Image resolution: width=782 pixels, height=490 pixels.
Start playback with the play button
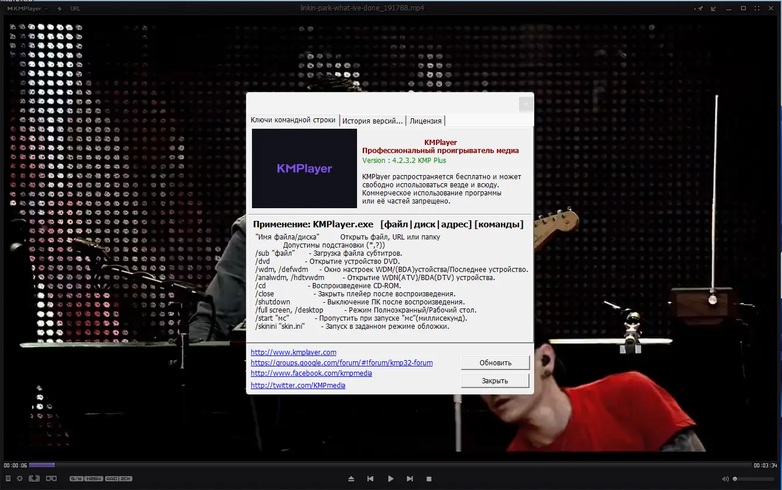tap(391, 479)
